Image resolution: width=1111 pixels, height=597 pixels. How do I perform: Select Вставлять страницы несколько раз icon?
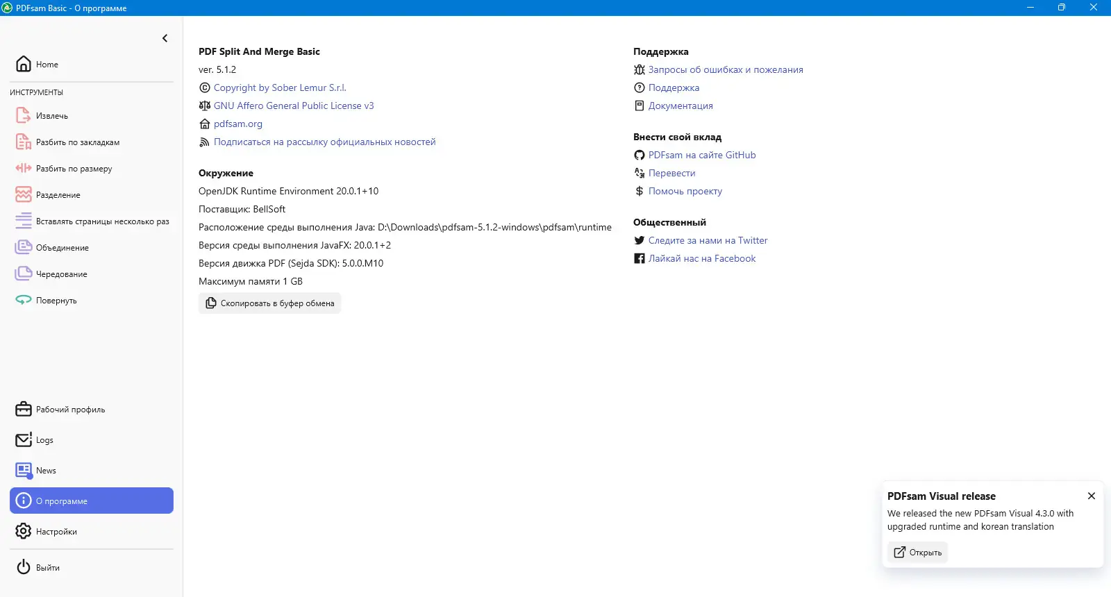point(24,221)
